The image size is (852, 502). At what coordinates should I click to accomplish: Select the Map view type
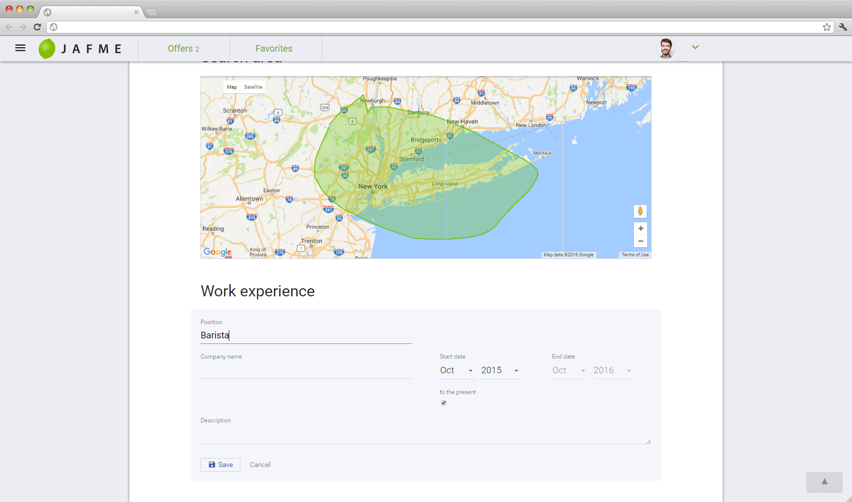(x=232, y=87)
